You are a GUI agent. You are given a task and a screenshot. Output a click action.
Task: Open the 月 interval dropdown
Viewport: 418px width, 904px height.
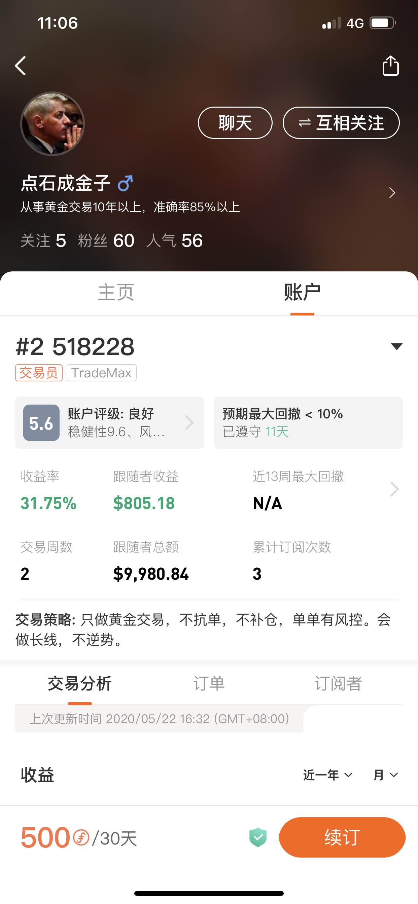(x=386, y=775)
